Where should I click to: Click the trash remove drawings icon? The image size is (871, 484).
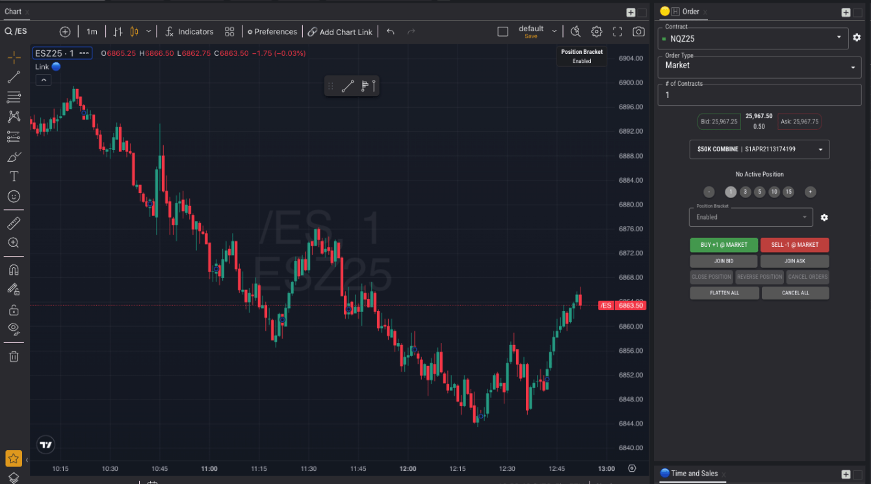pyautogui.click(x=14, y=356)
